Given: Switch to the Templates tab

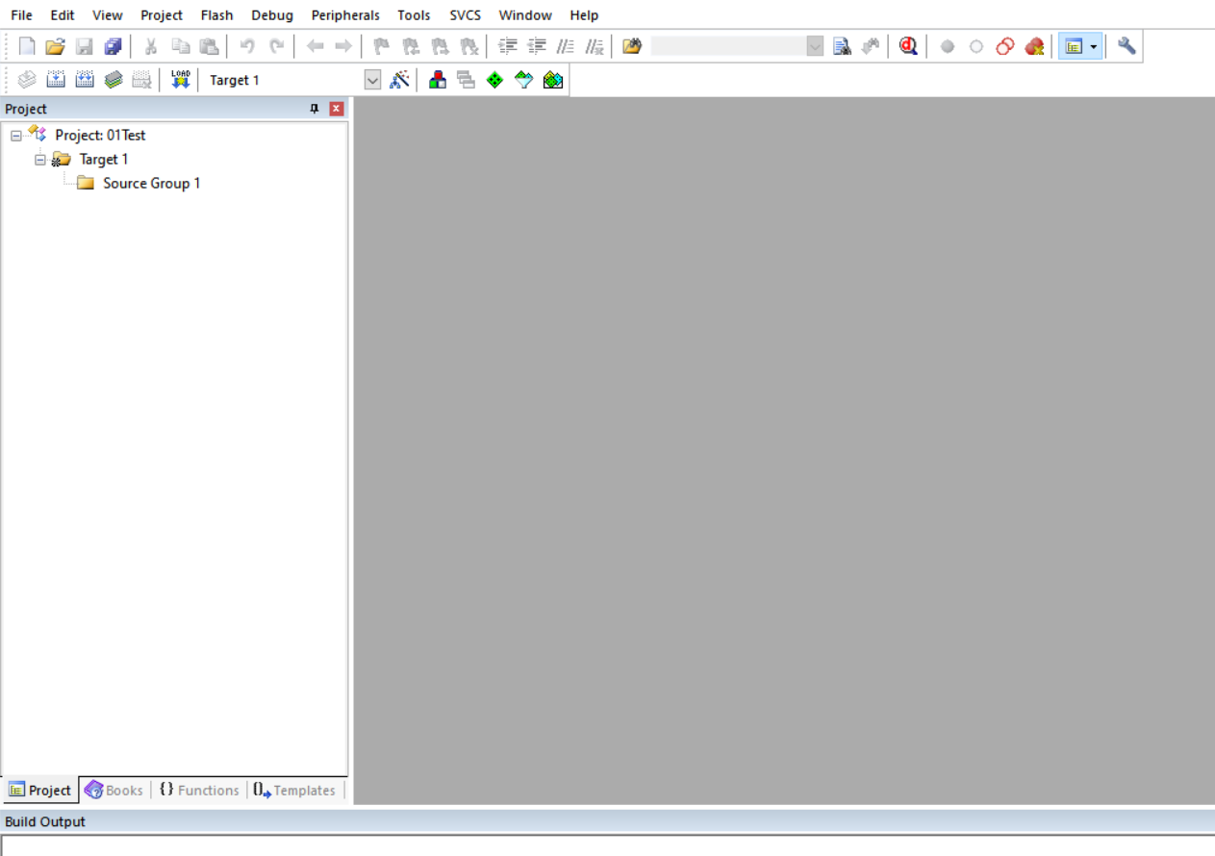Looking at the screenshot, I should [294, 791].
